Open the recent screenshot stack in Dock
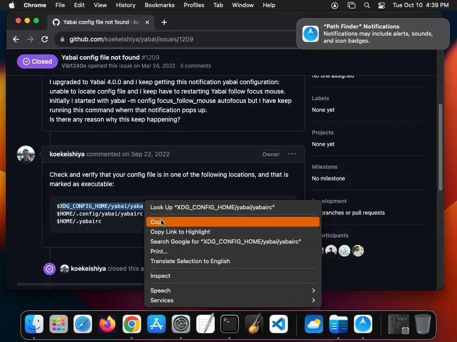 398,324
